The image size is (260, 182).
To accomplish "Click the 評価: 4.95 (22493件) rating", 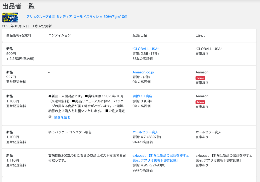I will (x=149, y=165).
